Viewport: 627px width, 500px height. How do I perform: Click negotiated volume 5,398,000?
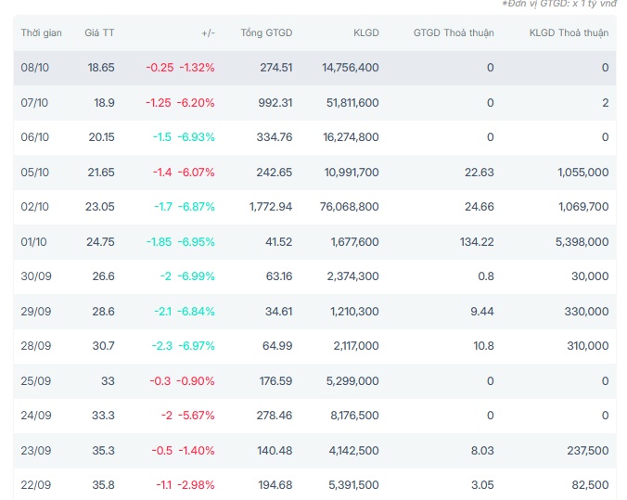point(582,242)
